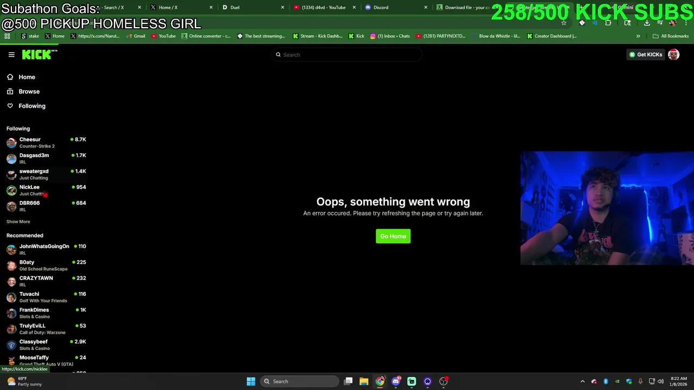694x390 pixels.
Task: Open the Chrome apps grid icon
Action: click(7, 36)
